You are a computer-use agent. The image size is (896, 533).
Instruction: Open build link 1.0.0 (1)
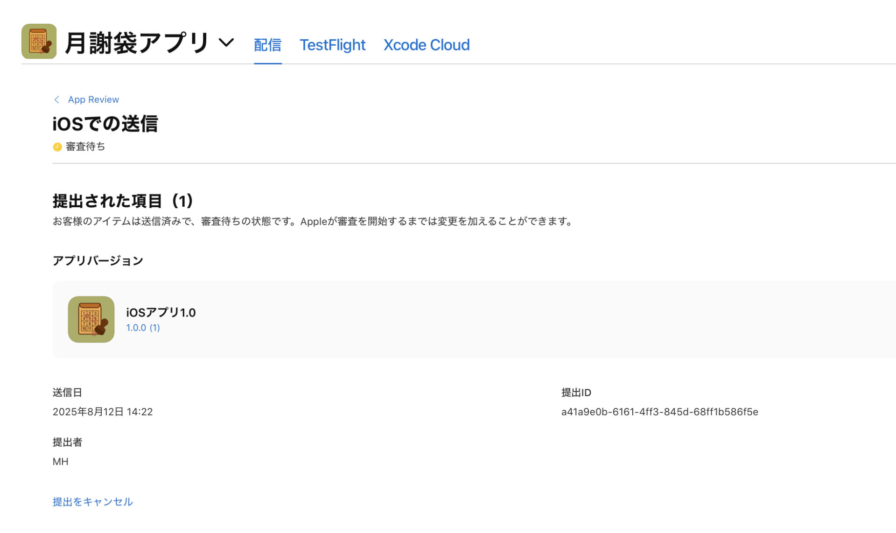(x=143, y=328)
